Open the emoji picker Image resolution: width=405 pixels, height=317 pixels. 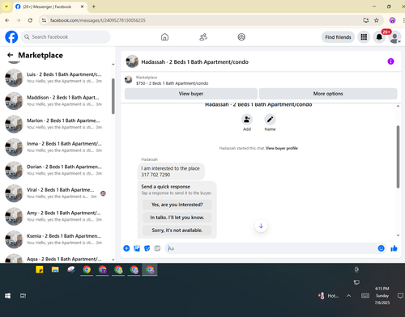[381, 248]
